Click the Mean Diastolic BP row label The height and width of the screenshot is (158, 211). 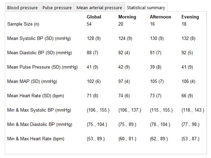coord(39,53)
